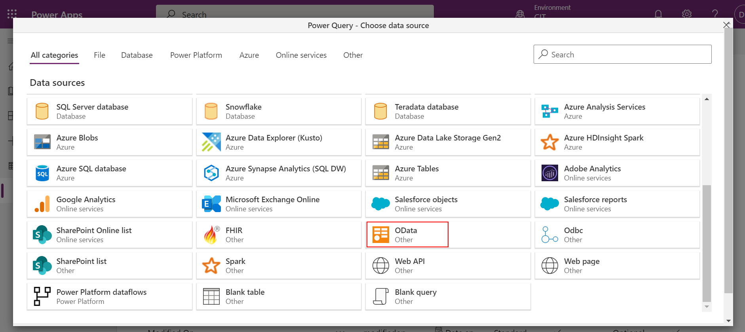This screenshot has width=745, height=332.
Task: Select Microsoft Exchange Online icon
Action: coord(211,204)
